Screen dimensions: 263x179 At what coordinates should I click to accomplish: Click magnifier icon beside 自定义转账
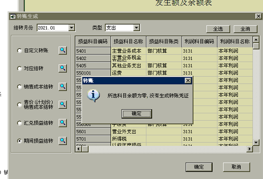coord(63,50)
